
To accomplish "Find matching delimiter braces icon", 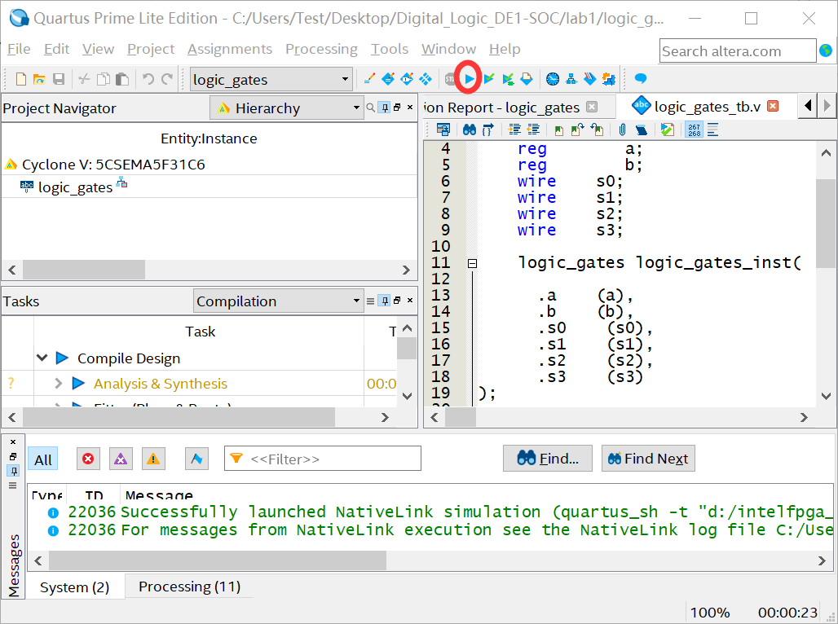I will pos(488,130).
